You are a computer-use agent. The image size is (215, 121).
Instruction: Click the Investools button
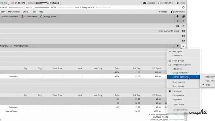coord(163,12)
